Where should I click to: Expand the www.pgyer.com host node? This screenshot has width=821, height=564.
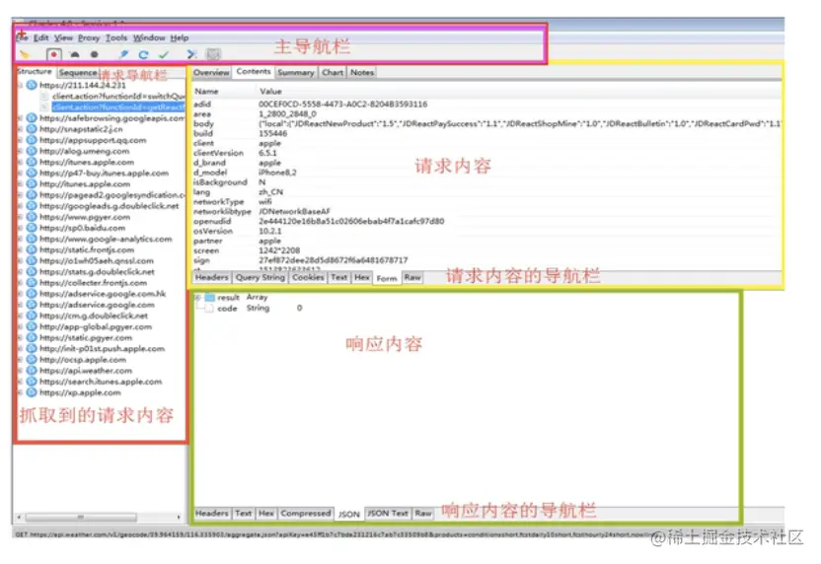(x=21, y=217)
